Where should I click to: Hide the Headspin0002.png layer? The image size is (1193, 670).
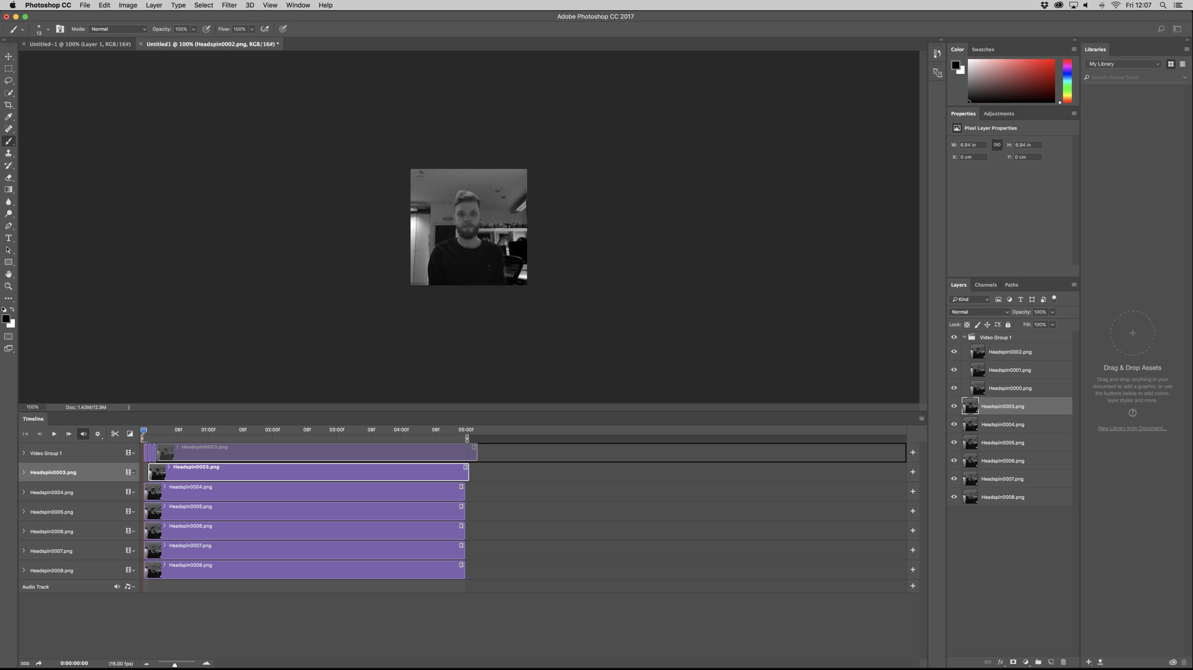coord(954,352)
